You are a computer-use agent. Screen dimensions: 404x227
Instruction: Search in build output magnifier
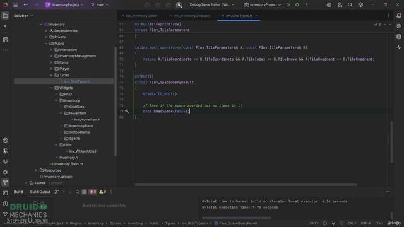tap(77, 192)
